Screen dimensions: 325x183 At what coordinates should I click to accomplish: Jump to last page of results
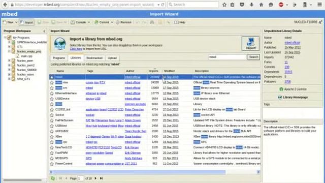coord(101,178)
